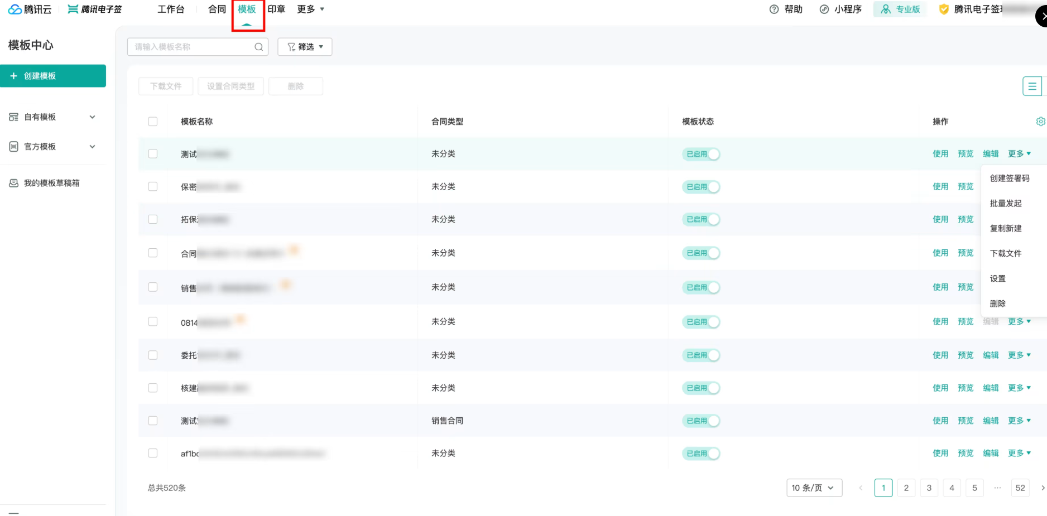Click the 帮助 help icon
This screenshot has width=1047, height=516.
tap(774, 9)
